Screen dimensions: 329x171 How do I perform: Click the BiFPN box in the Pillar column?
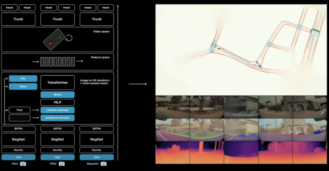coord(57,129)
